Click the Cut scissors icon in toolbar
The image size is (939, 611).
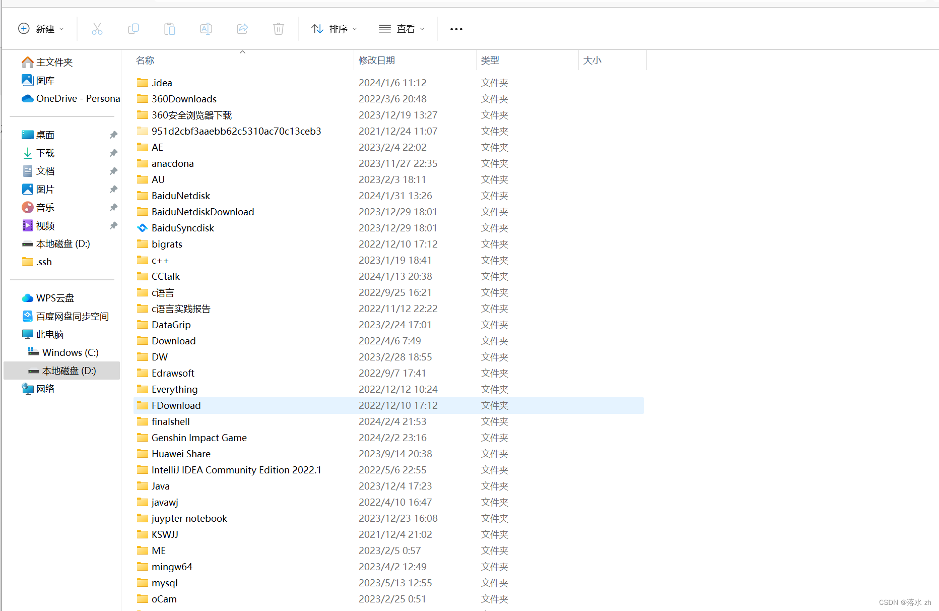pyautogui.click(x=97, y=29)
